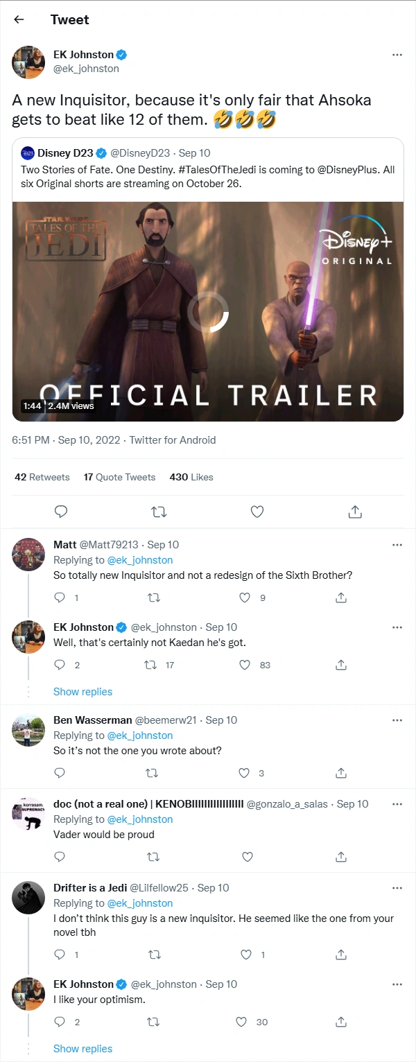The image size is (416, 1062).
Task: Retweet the main Inquisitor tweet
Action: pos(159,512)
